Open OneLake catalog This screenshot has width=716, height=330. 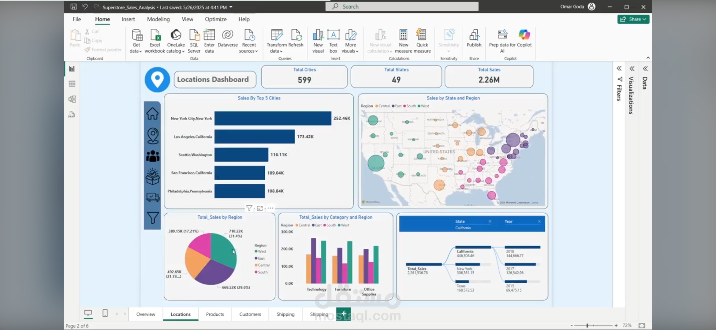[176, 41]
